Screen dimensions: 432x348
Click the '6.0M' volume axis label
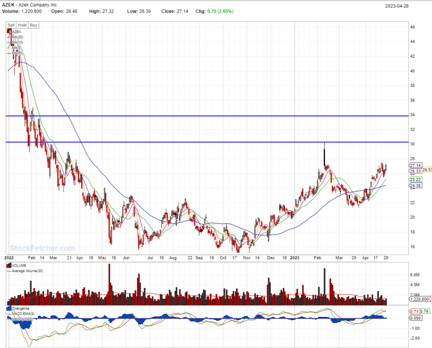[x=415, y=275]
